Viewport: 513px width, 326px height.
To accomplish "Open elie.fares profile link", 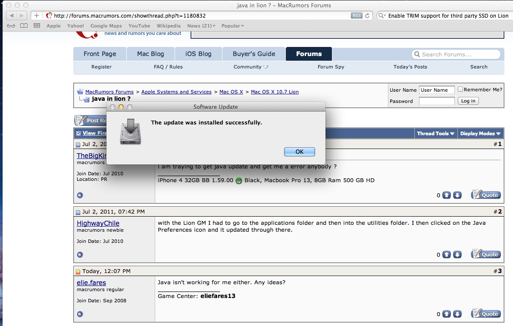I will point(91,283).
